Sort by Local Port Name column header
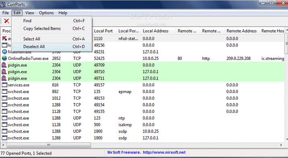Viewport: 288px width, 158px height. 129,31
